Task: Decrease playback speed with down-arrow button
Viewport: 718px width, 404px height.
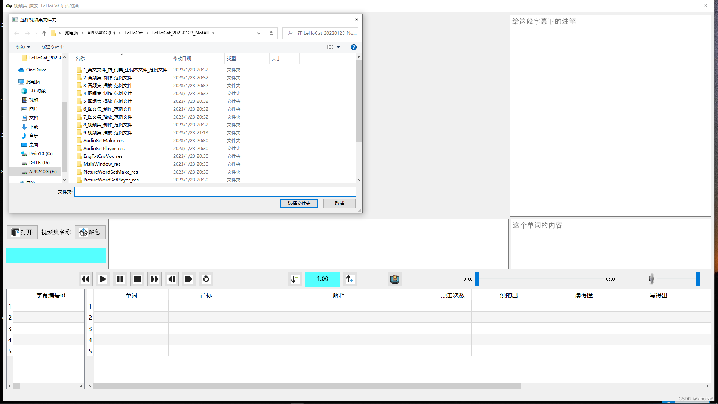Action: point(295,279)
